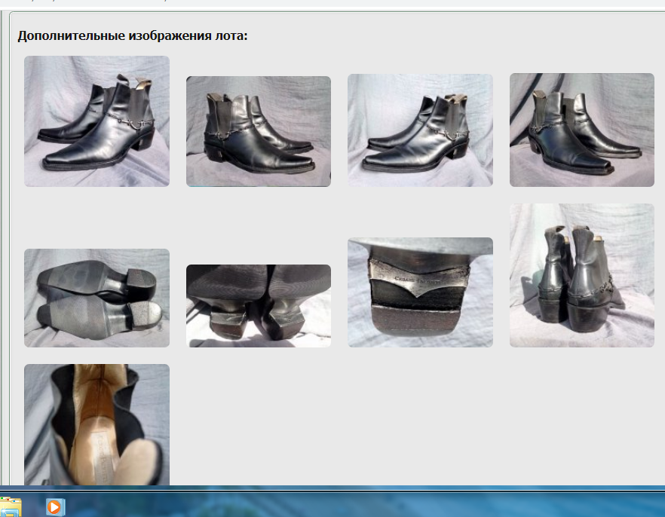
Task: Open thumbnail showing boots from behind
Action: [582, 275]
